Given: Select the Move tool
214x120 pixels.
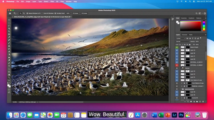Looking at the screenshot, I should tap(9, 20).
